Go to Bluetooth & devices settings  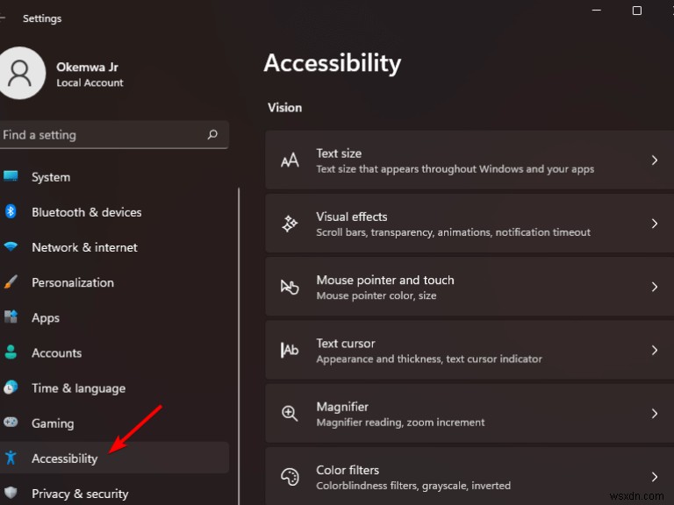tap(114, 211)
